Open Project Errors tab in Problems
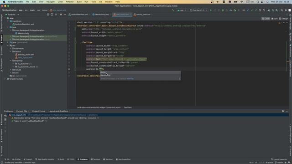This screenshot has height=164, width=292. pyautogui.click(x=38, y=111)
